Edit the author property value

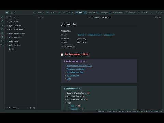click(81, 39)
